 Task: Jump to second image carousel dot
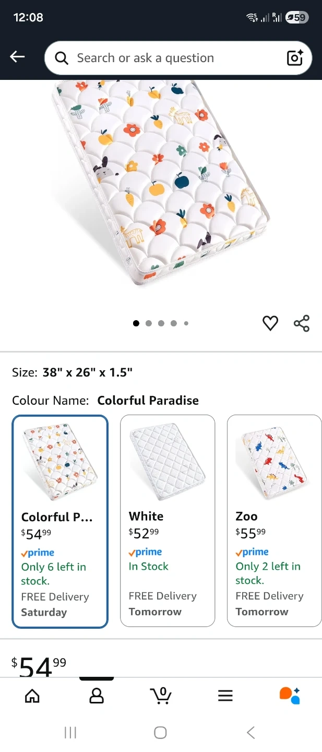click(149, 323)
